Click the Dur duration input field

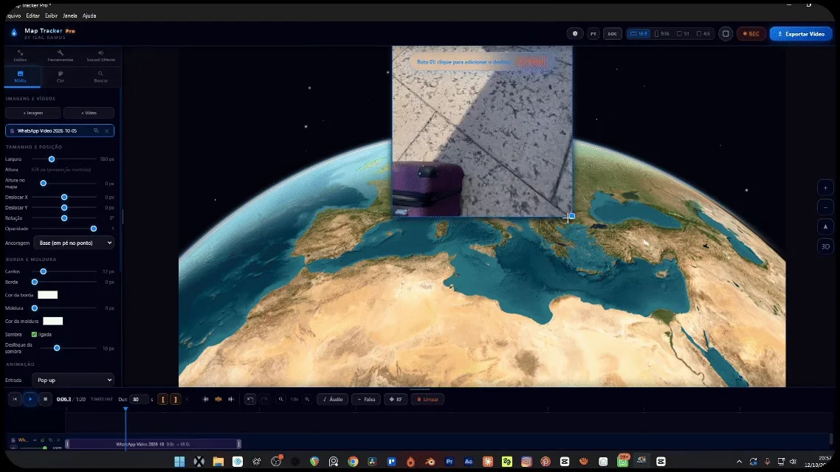(x=138, y=399)
